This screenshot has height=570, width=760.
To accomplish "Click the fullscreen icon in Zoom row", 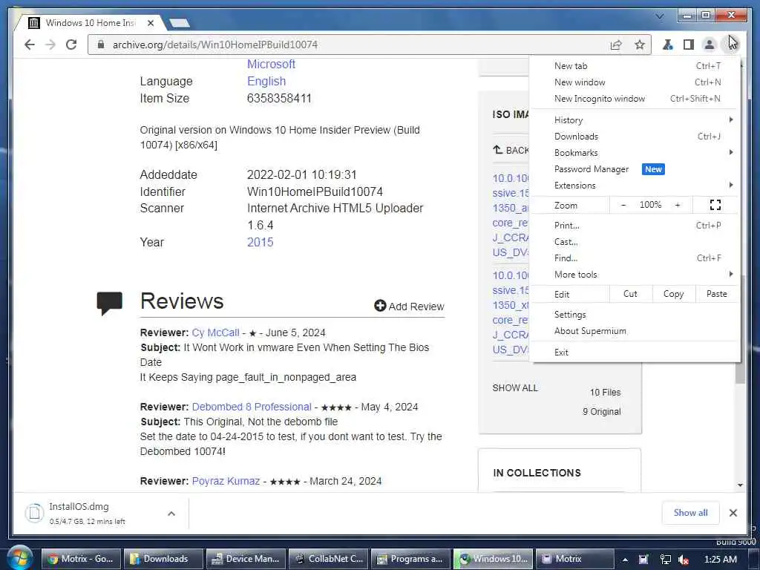I will click(715, 205).
